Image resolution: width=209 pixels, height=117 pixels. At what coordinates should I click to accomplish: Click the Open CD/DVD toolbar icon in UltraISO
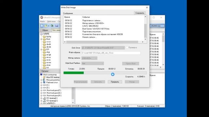pyautogui.click(x=52, y=26)
